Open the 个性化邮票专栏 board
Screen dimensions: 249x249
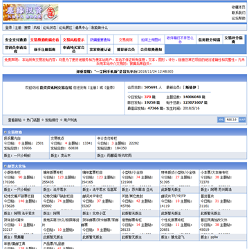[173, 220]
